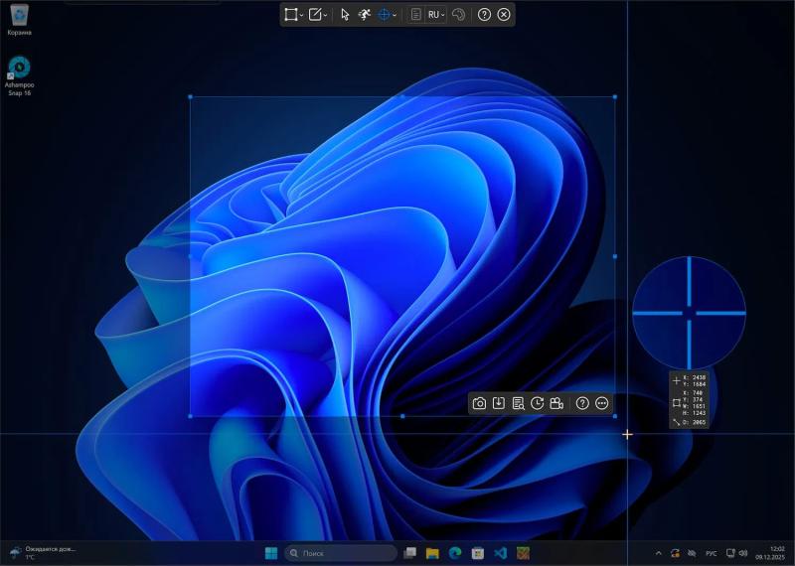Toggle the running man quick capture mode
795x566 pixels.
(365, 15)
